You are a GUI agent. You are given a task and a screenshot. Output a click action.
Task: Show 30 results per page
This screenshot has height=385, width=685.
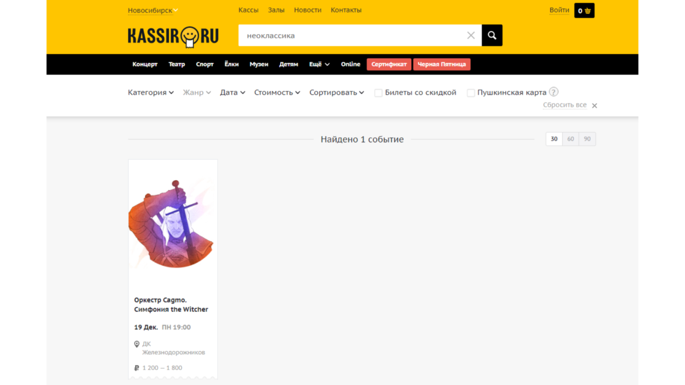click(x=554, y=139)
